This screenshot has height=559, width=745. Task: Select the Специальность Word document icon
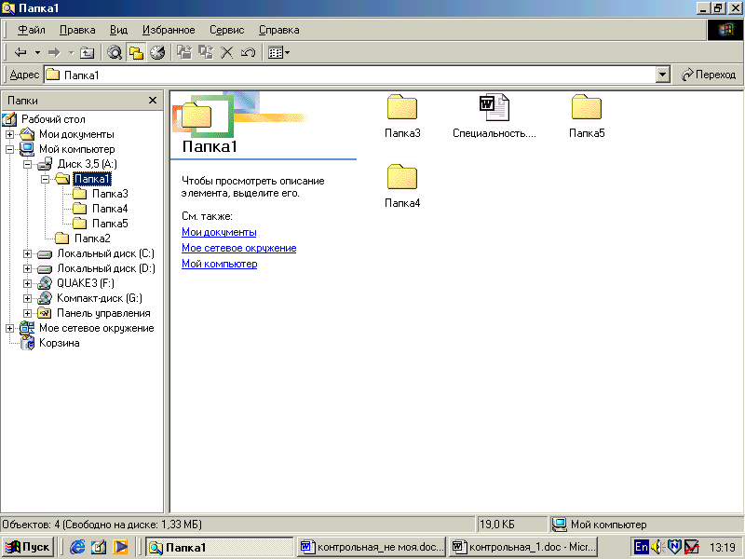[x=494, y=107]
